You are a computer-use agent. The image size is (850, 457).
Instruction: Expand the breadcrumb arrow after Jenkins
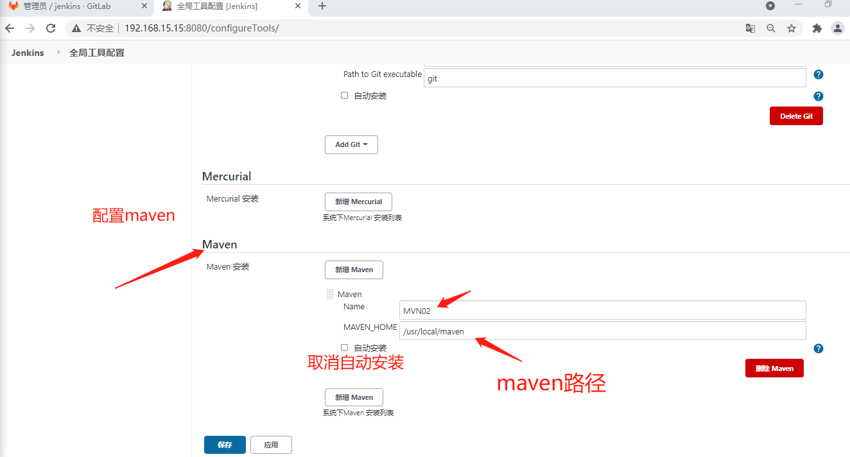(58, 53)
